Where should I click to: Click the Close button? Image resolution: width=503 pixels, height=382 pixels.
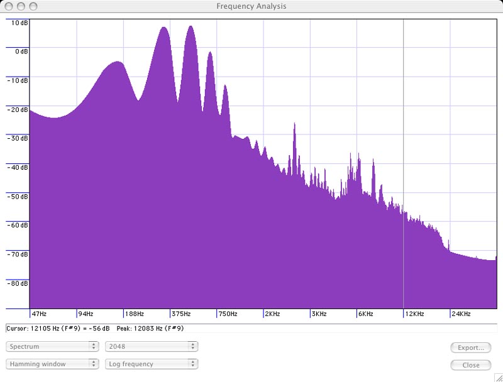470,365
